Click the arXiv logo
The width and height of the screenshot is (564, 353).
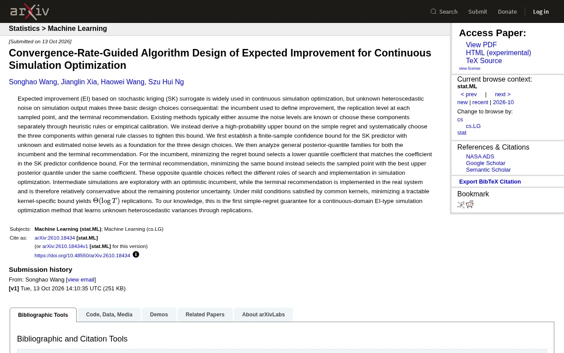click(x=30, y=11)
